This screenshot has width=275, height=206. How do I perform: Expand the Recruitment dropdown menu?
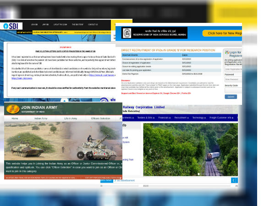pyautogui.click(x=181, y=118)
